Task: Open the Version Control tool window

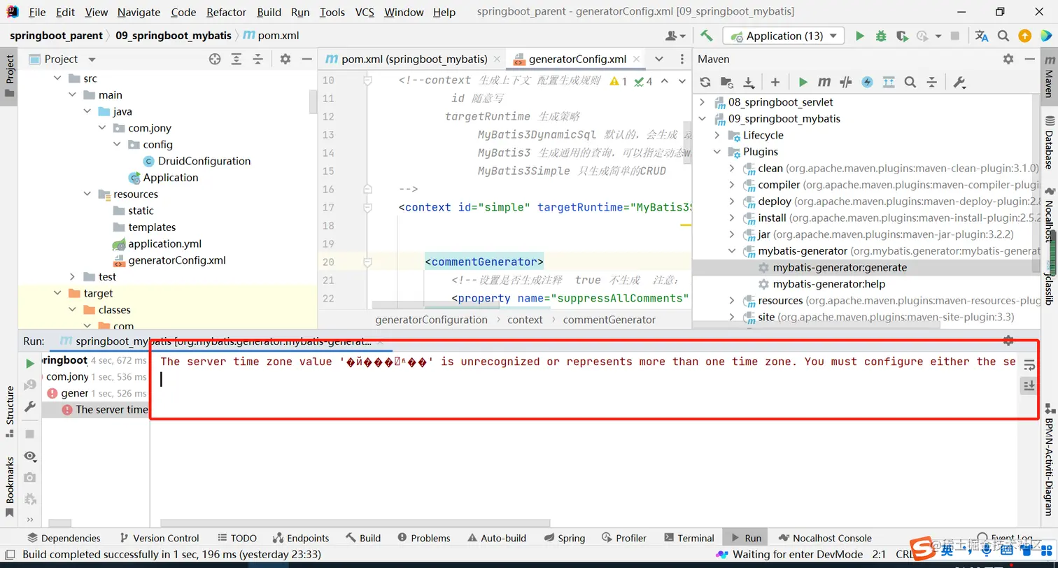Action: [159, 538]
